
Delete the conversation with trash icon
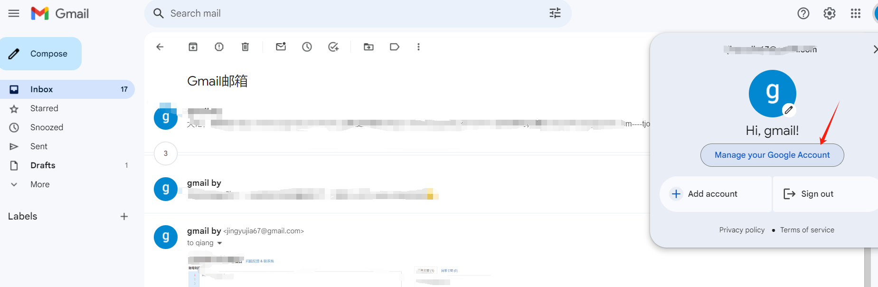click(245, 47)
